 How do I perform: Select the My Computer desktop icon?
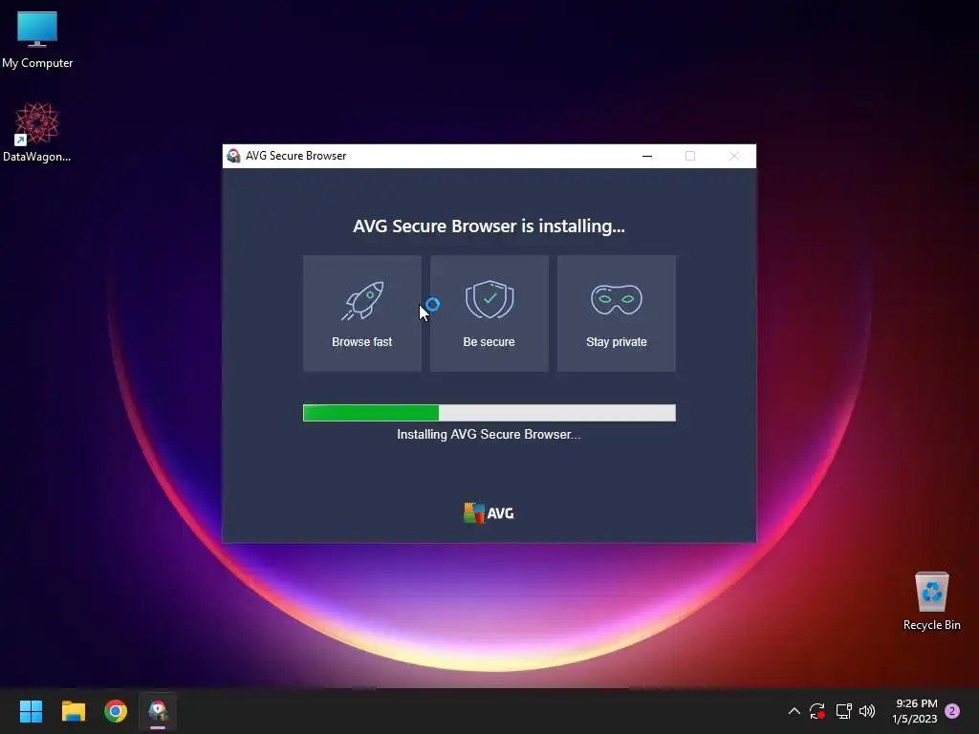(37, 40)
